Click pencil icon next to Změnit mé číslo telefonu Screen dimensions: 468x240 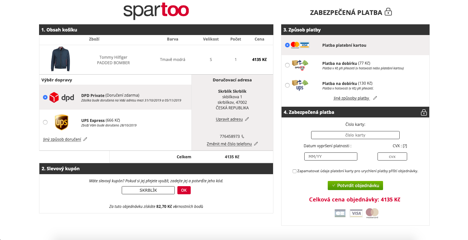[256, 144]
